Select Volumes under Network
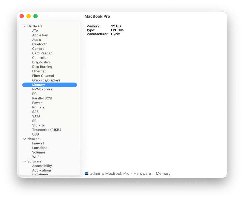244x200 pixels. pyautogui.click(x=39, y=153)
